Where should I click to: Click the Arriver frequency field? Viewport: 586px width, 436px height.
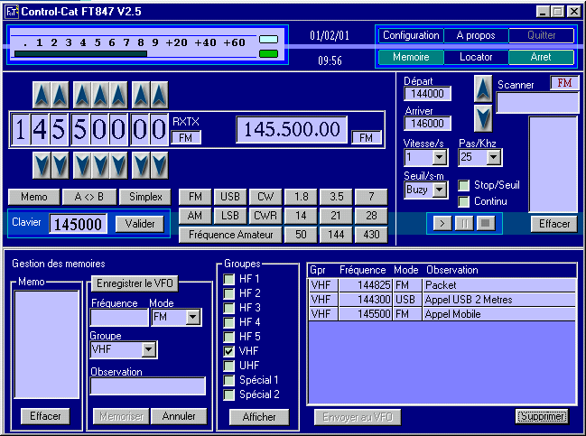tap(427, 124)
